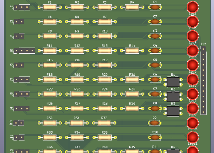The height and width of the screenshot is (153, 214).
Task: Click the J7 pin header
Action: coord(22,80)
